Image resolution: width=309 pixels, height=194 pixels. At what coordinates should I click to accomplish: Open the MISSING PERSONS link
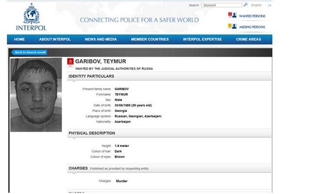[x=252, y=27]
